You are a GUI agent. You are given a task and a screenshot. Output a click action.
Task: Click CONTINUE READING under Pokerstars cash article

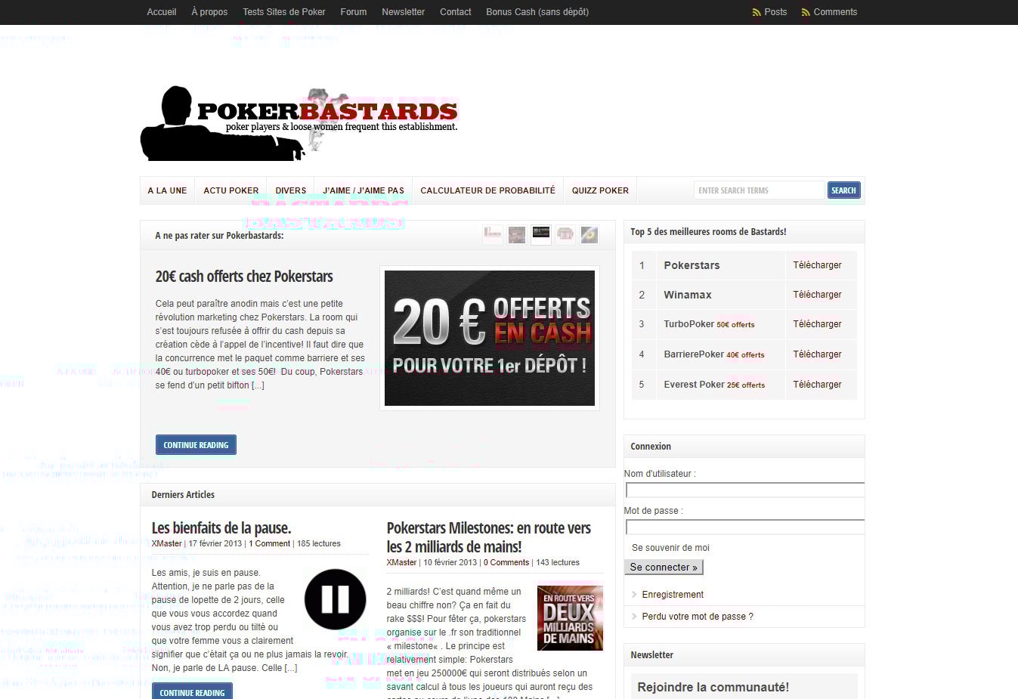[x=196, y=445]
